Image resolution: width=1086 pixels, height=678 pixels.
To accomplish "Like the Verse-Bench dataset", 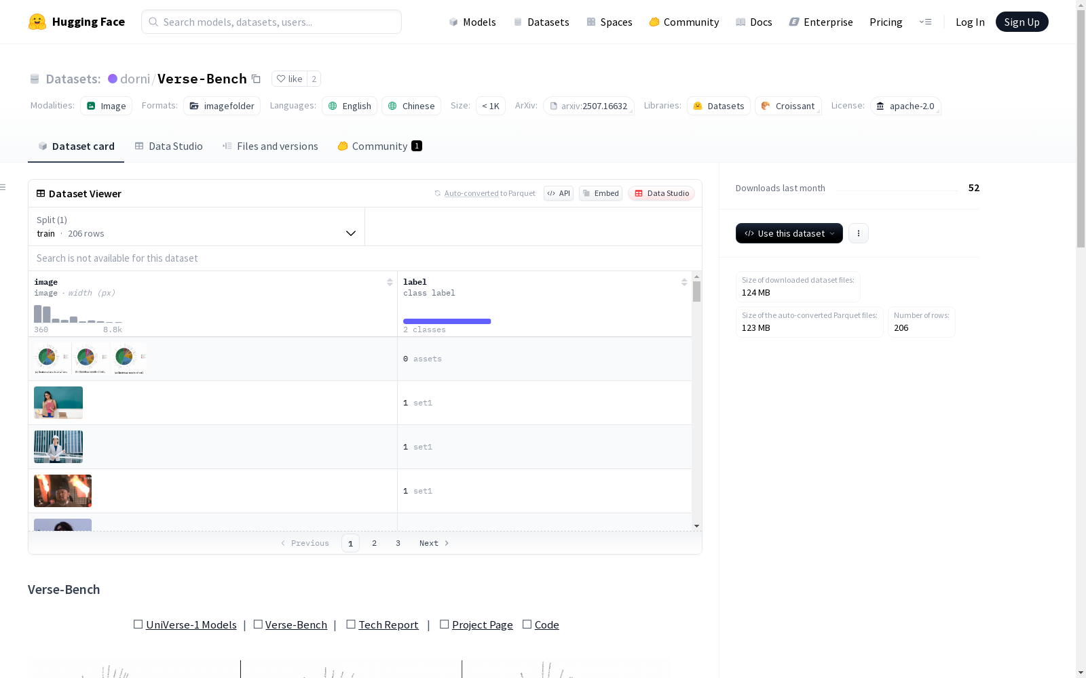I will tap(290, 79).
